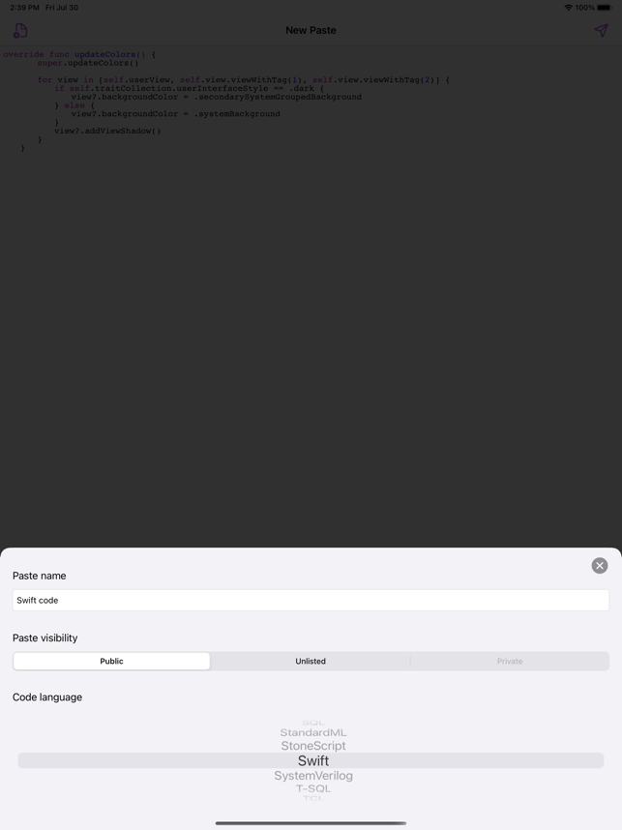622x830 pixels.
Task: Tap the selected Swift language row
Action: (x=311, y=760)
